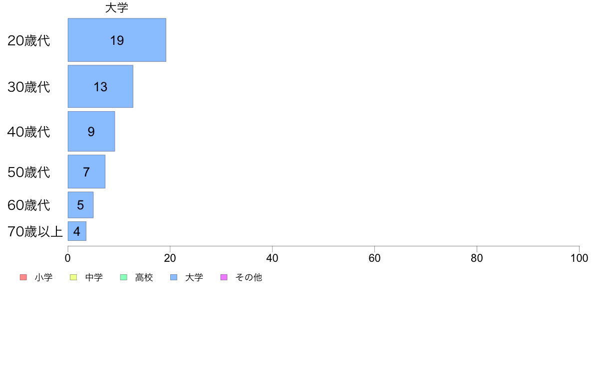Select the 40歳代 bar showing 9
Screen dimensions: 593x367
click(91, 131)
